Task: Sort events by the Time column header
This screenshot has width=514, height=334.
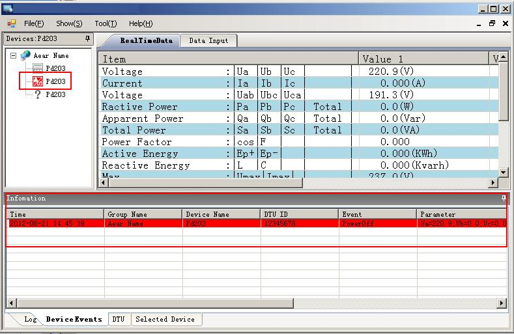Action: coord(55,214)
